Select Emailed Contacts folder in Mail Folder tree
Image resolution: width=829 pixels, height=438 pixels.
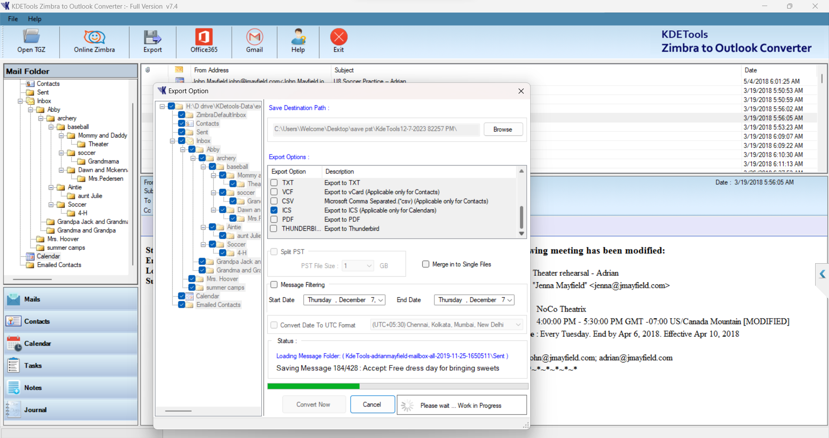click(59, 265)
